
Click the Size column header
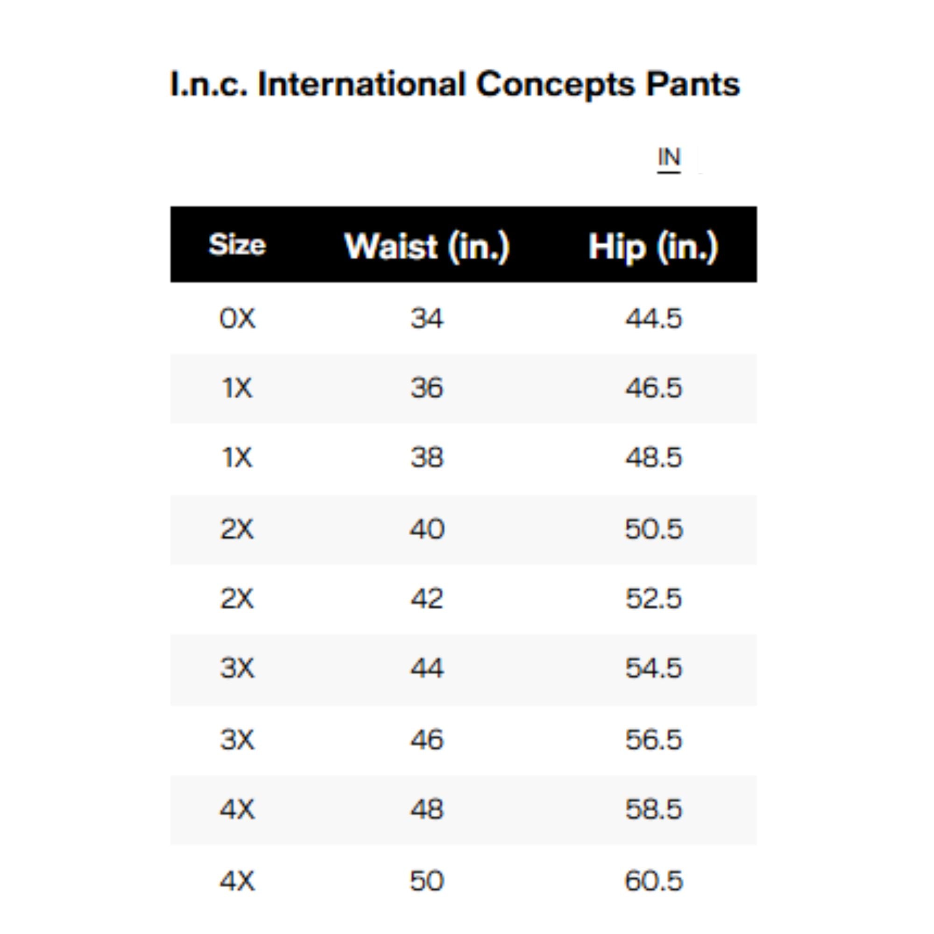point(237,245)
